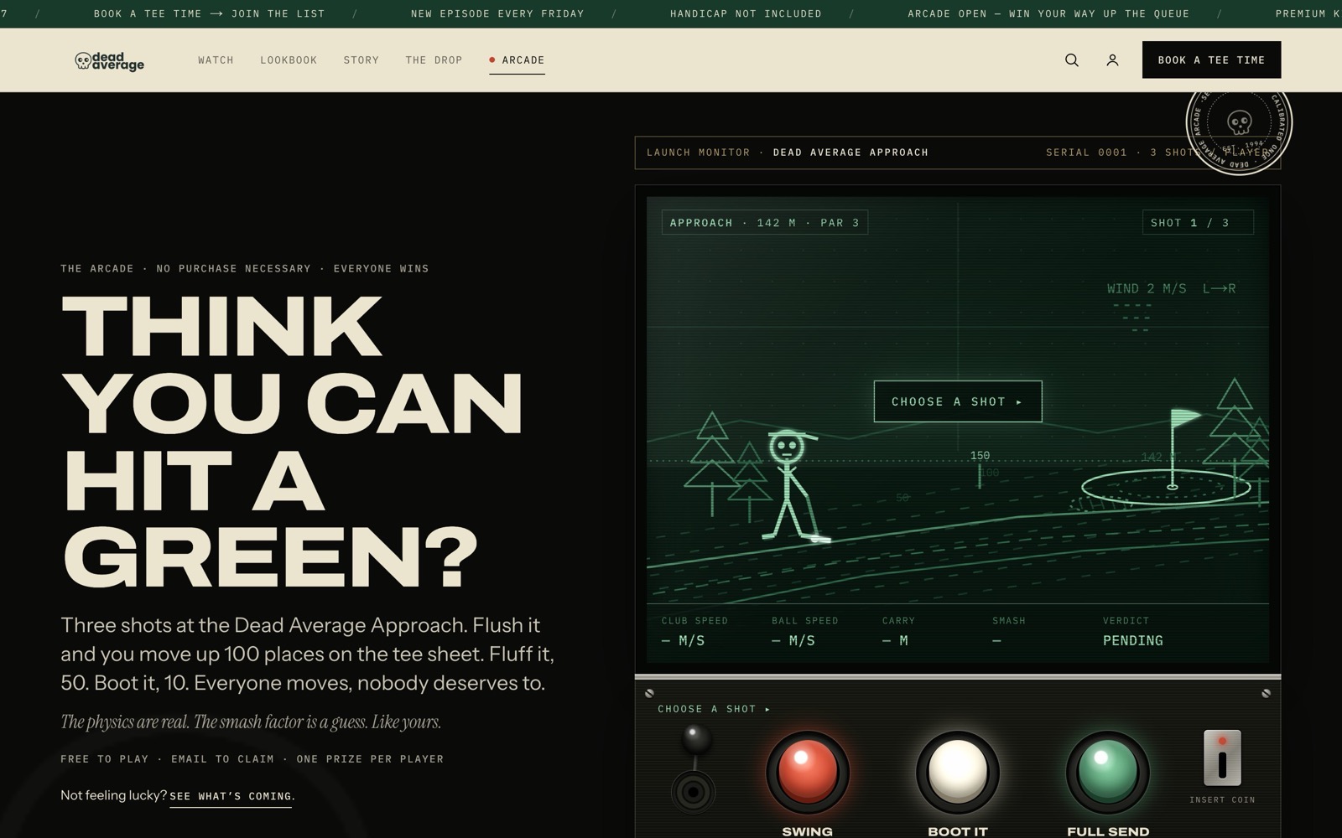Select the Arcade nav item
The width and height of the screenshot is (1342, 838).
[x=517, y=60]
